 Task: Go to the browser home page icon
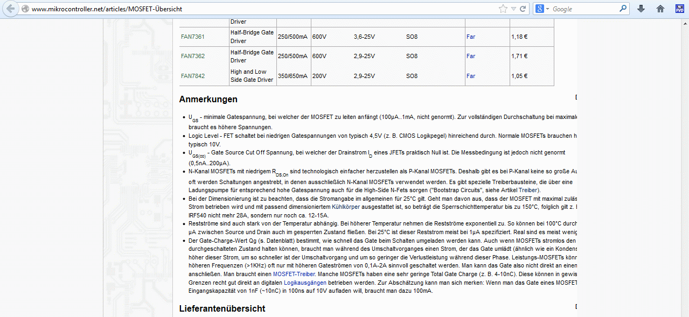tap(660, 9)
